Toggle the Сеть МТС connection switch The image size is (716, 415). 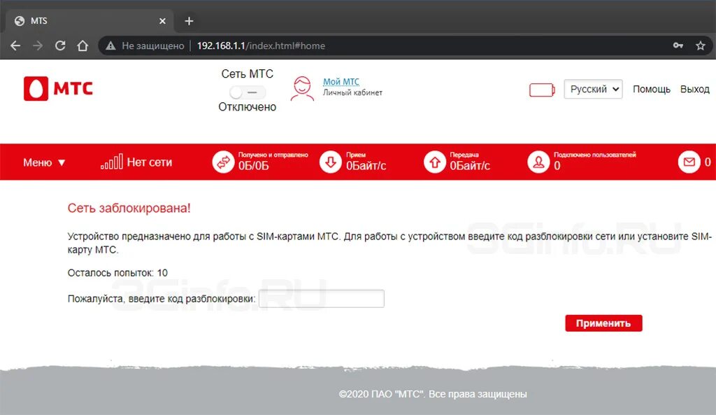[247, 92]
